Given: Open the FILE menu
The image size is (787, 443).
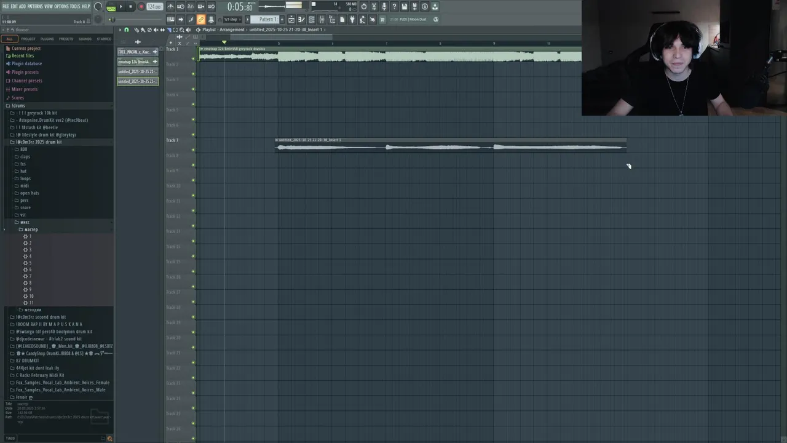Looking at the screenshot, I should click(x=5, y=7).
